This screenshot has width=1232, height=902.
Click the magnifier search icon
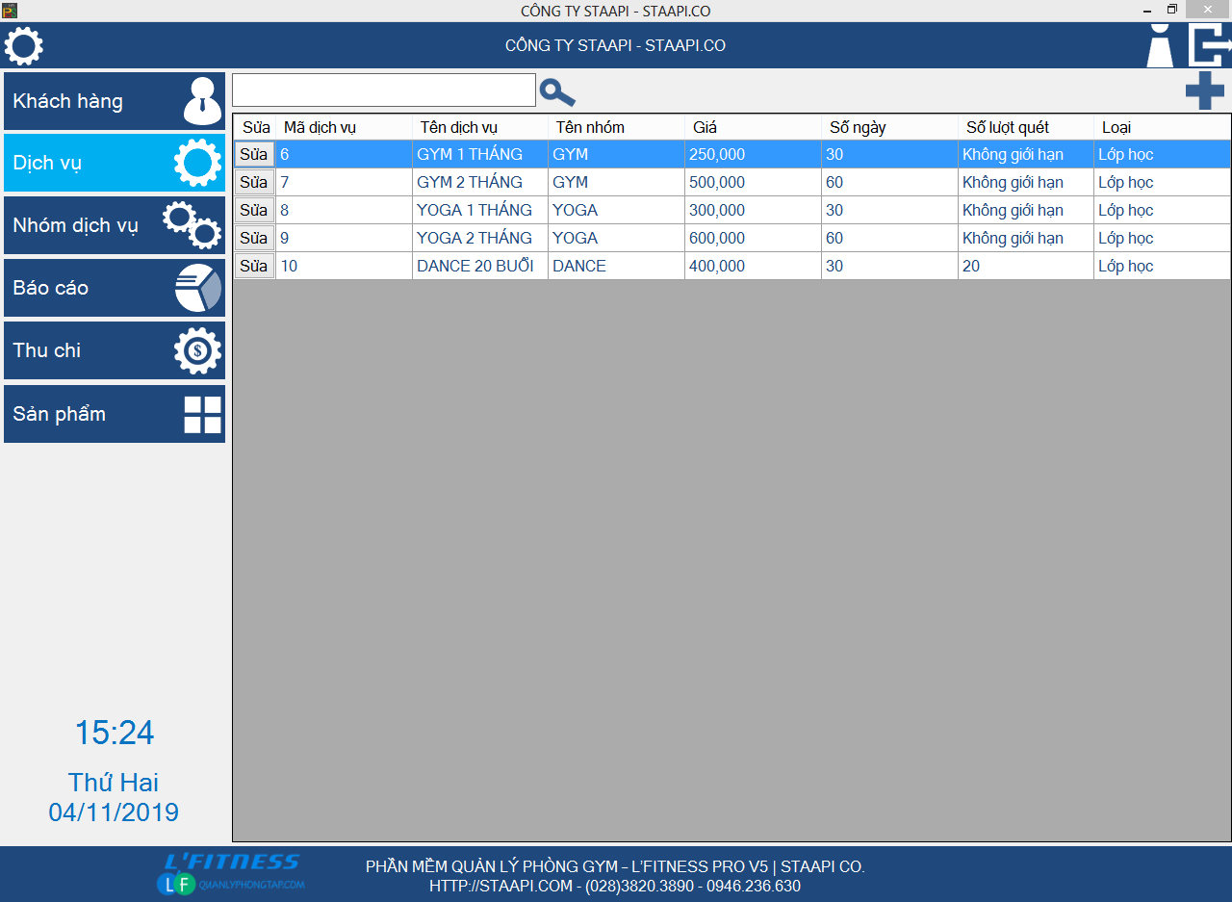[x=557, y=92]
